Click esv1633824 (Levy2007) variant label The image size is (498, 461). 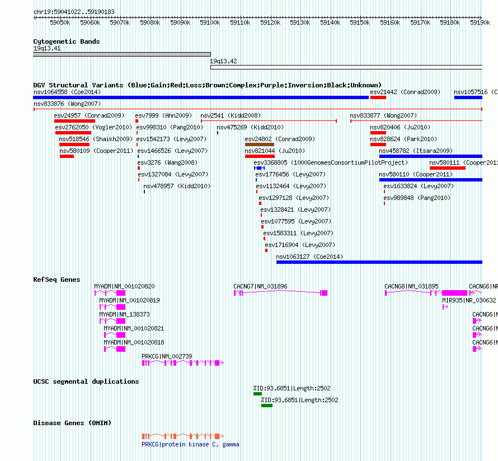coord(419,186)
